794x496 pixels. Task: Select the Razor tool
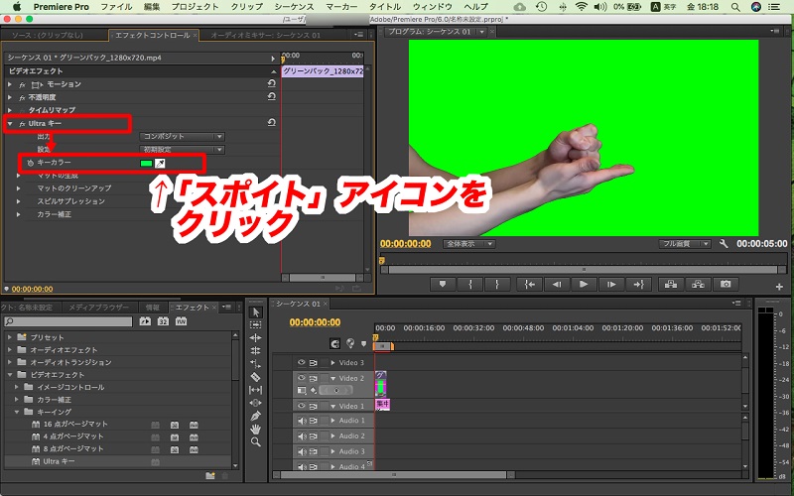click(256, 377)
